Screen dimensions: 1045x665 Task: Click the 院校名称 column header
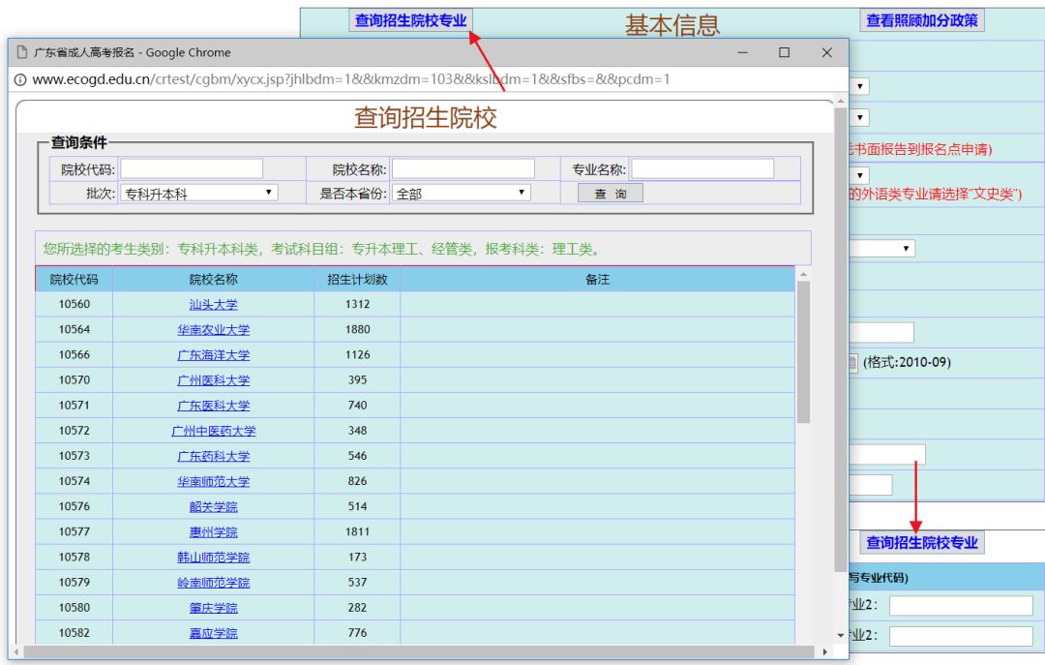[x=213, y=280]
